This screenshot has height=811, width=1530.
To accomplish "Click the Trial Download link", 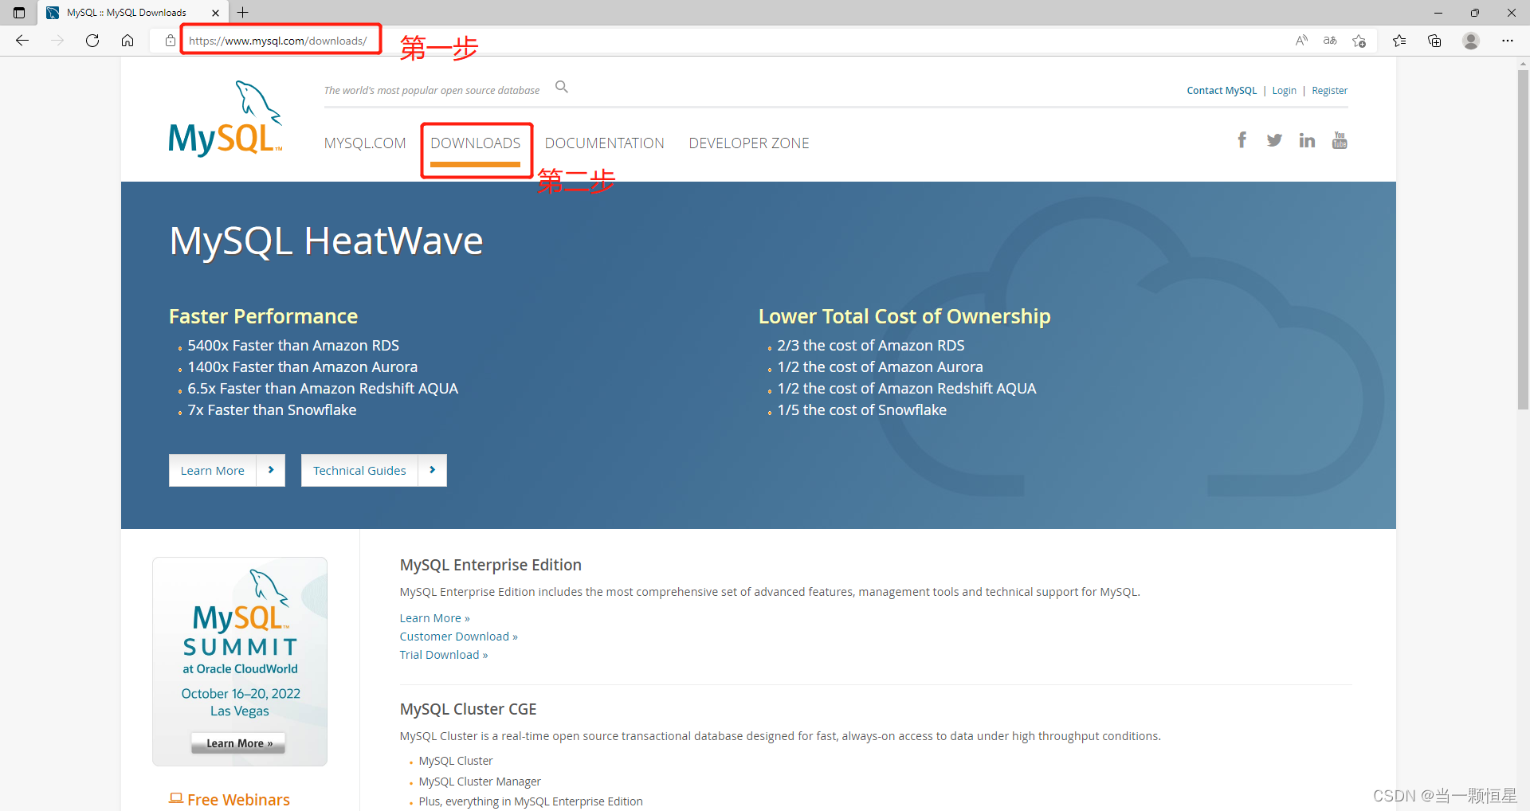I will coord(444,655).
